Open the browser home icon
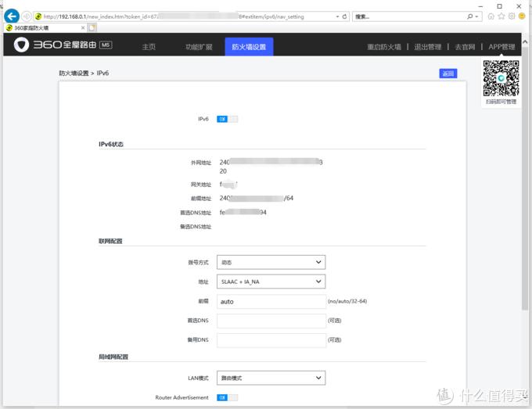Image resolution: width=532 pixels, height=409 pixels. tap(491, 16)
